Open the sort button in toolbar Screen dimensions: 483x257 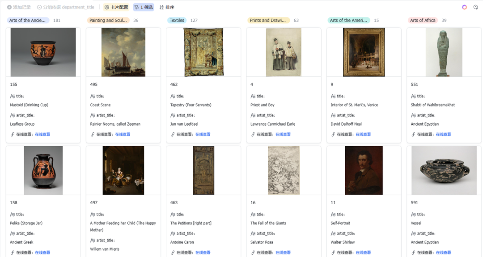pyautogui.click(x=167, y=7)
